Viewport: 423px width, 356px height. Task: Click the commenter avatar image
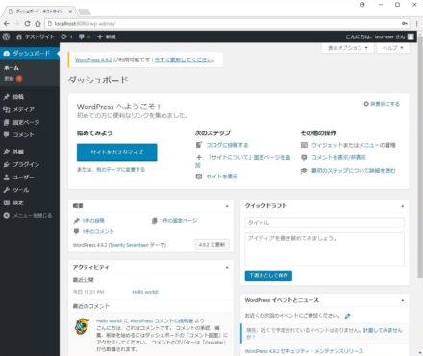[x=83, y=326]
